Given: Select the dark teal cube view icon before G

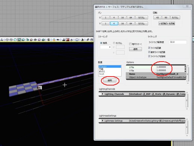Looking at the screenshot, I should tap(43, 40).
